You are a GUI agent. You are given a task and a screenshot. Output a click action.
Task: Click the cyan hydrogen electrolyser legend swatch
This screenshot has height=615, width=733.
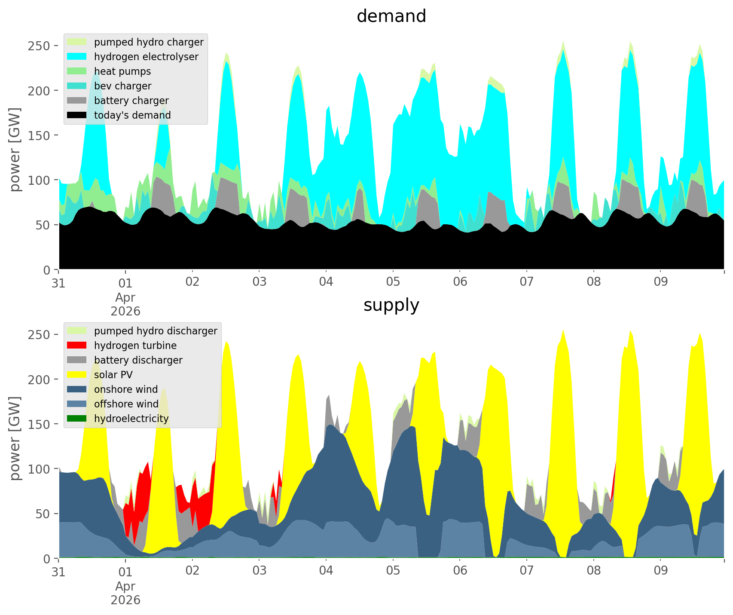[x=77, y=57]
